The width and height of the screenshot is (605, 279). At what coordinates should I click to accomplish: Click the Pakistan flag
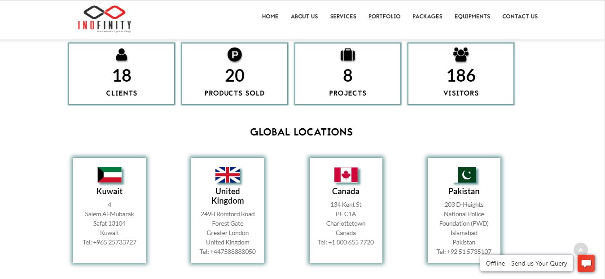click(467, 174)
